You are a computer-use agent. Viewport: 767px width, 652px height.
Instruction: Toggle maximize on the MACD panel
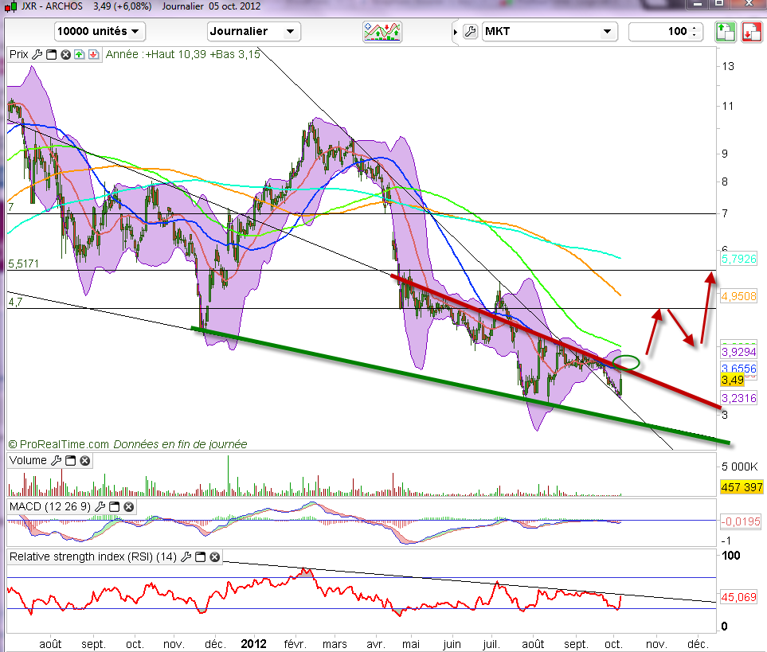click(115, 507)
